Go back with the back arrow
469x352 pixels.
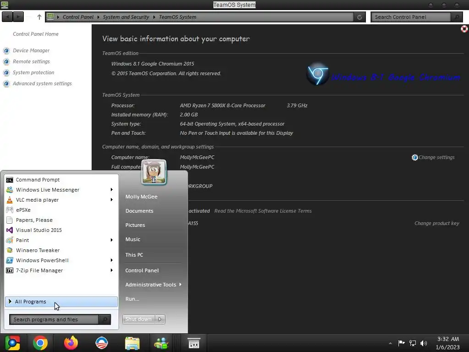click(7, 17)
